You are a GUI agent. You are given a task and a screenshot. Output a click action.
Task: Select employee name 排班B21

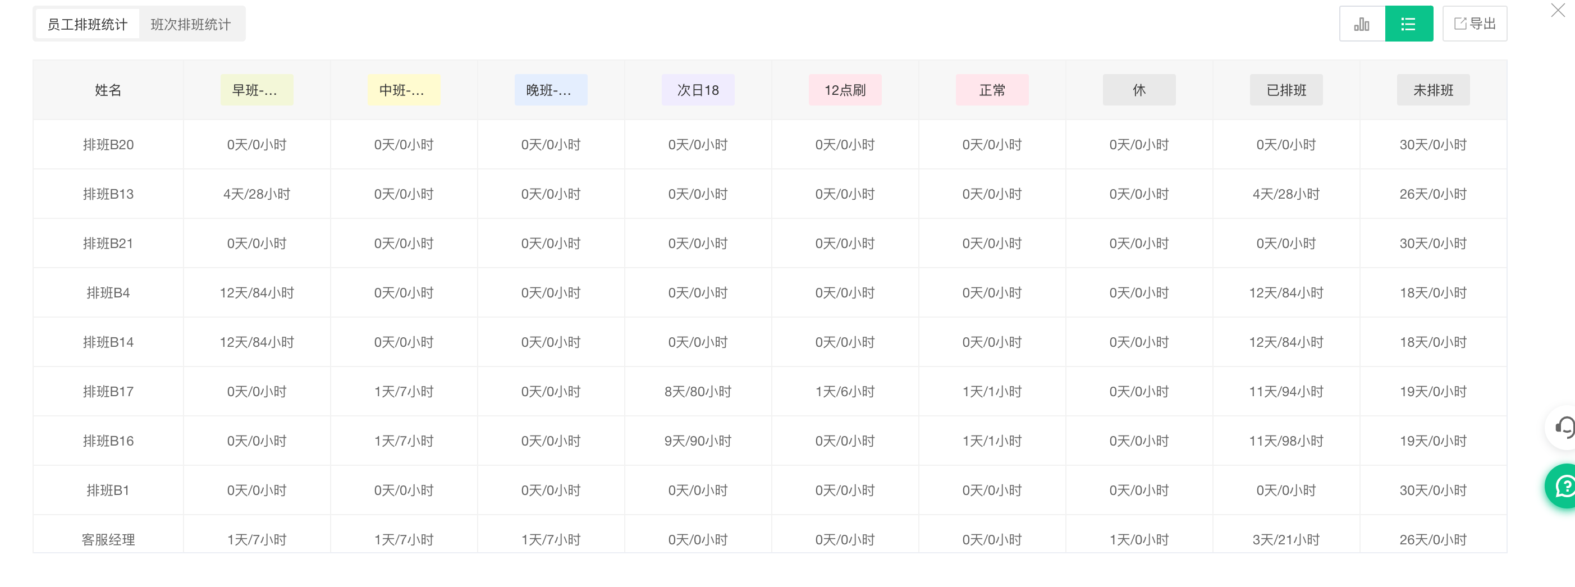108,244
